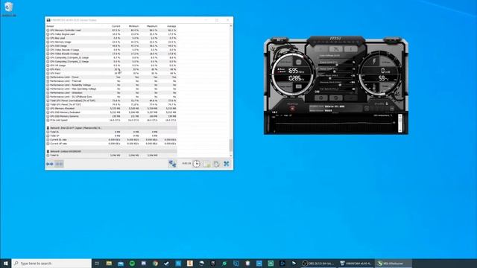This screenshot has width=477, height=268.
Task: Open Afterburner info (i) button
Action: [351, 49]
